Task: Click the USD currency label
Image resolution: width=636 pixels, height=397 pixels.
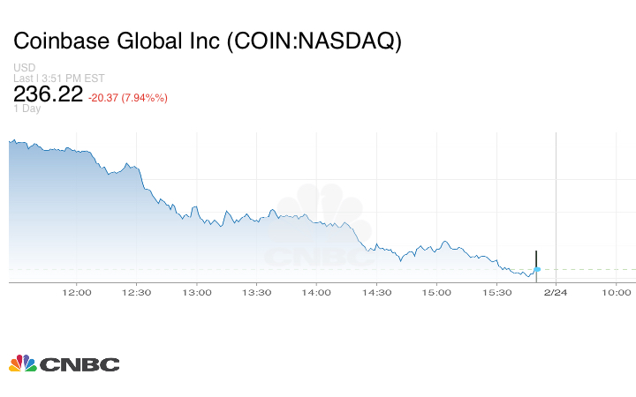Action: tap(24, 68)
